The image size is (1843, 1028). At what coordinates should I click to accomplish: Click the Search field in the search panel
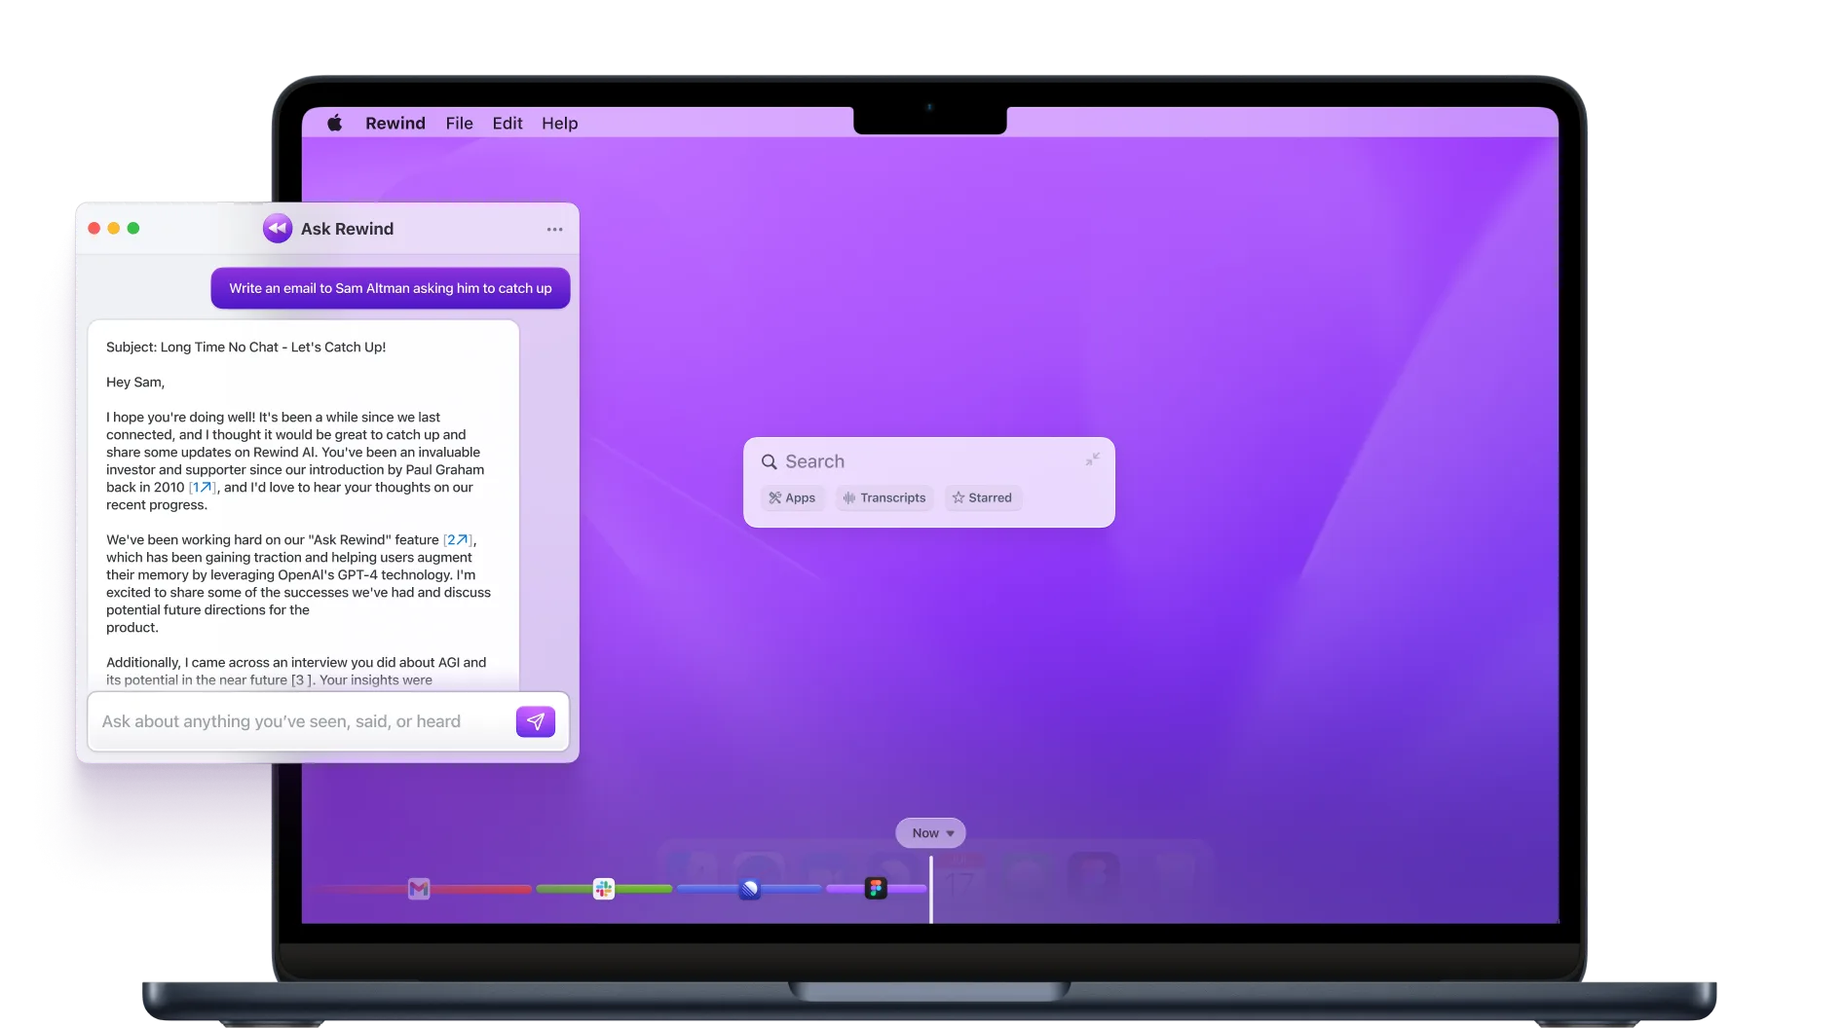point(930,461)
